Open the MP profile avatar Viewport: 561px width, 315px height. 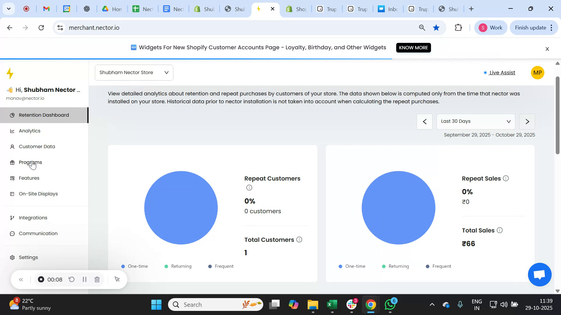(537, 73)
